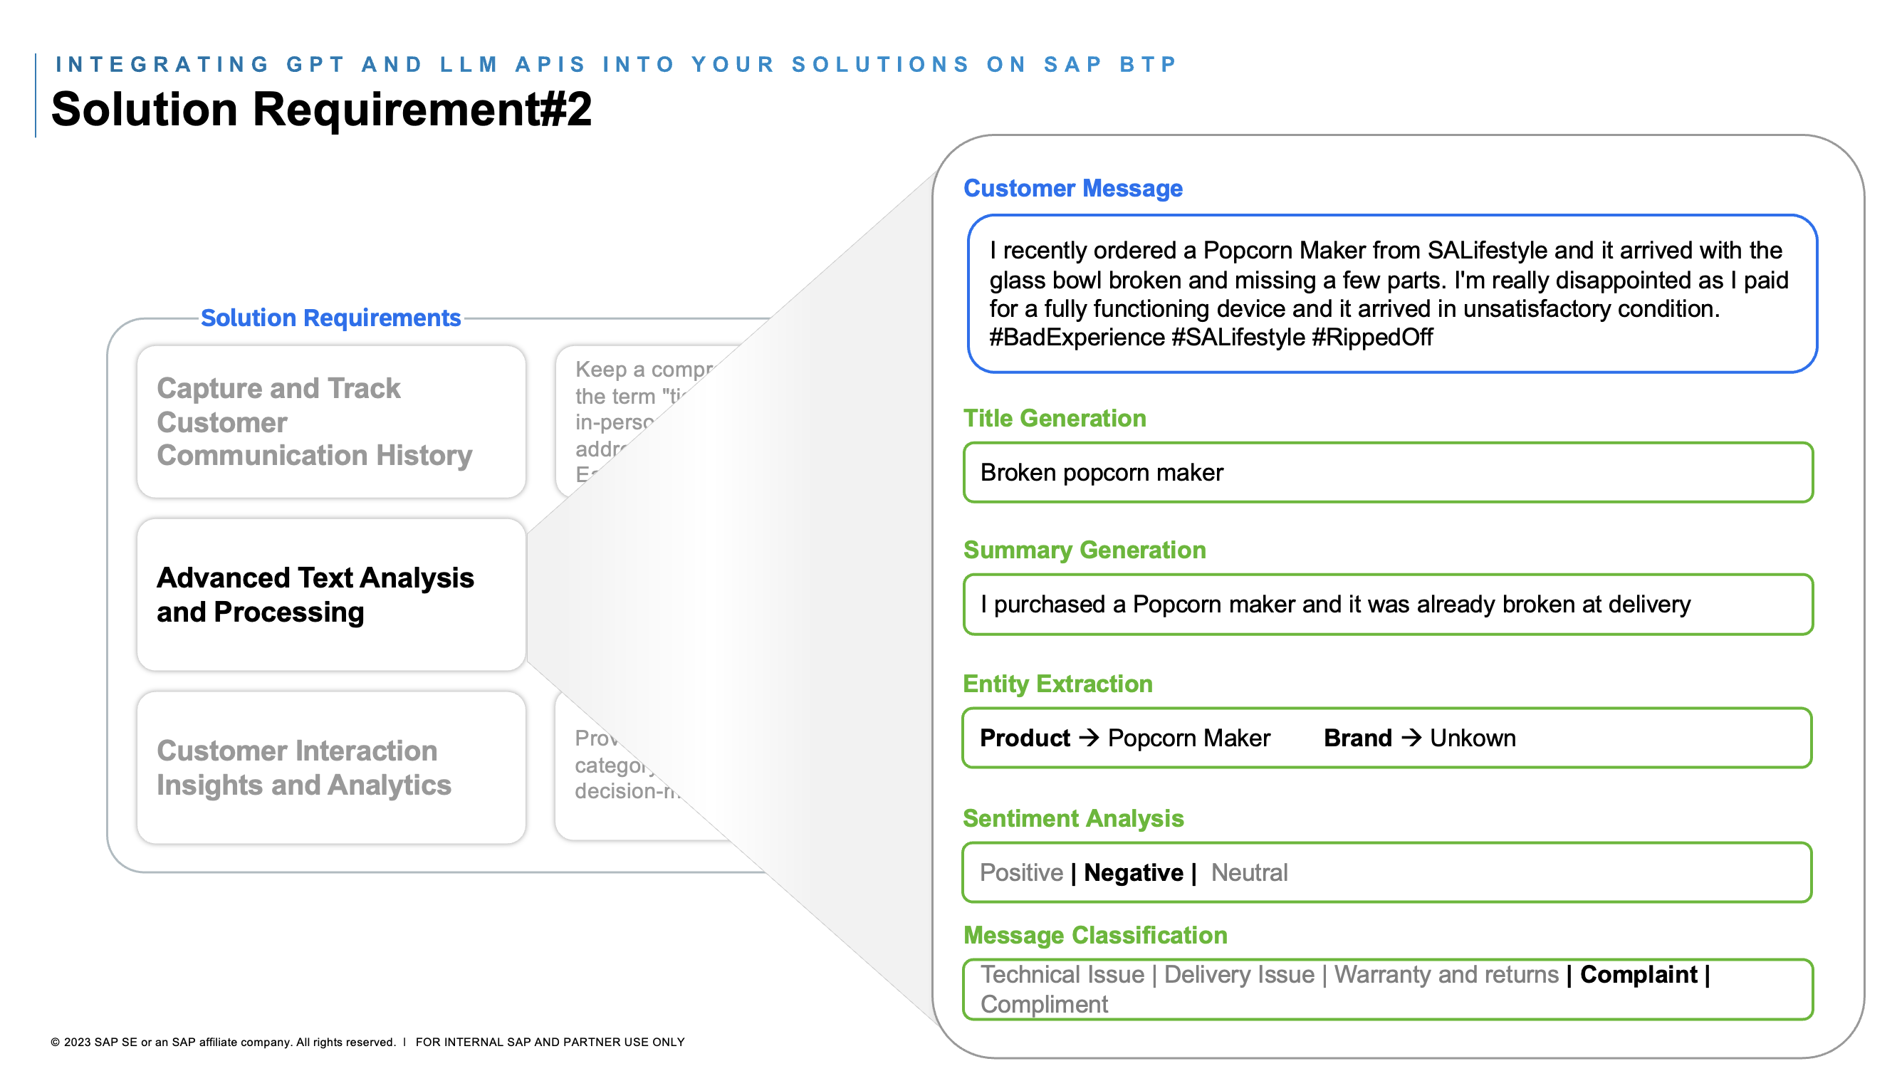Click the Entity Extraction heading

point(1058,684)
